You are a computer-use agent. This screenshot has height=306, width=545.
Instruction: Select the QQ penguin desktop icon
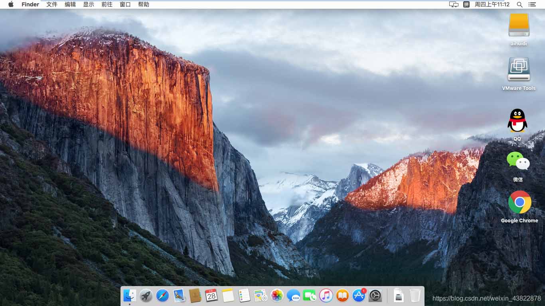517,124
